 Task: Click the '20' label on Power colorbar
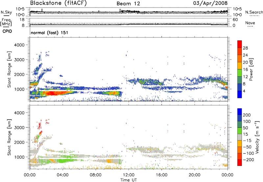[x=245, y=62]
